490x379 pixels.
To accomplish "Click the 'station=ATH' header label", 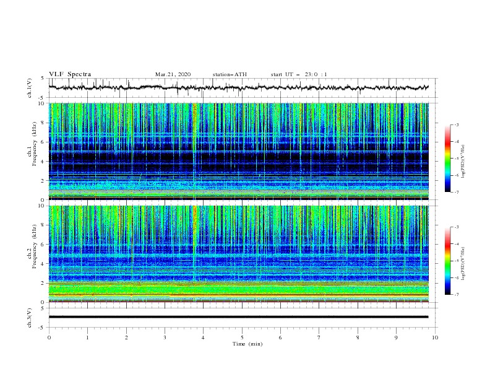I will click(x=230, y=74).
